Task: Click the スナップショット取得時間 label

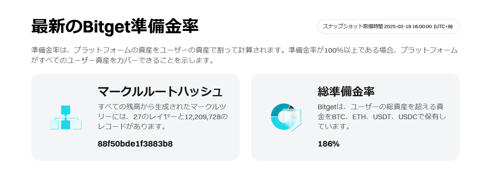Action: tap(353, 27)
